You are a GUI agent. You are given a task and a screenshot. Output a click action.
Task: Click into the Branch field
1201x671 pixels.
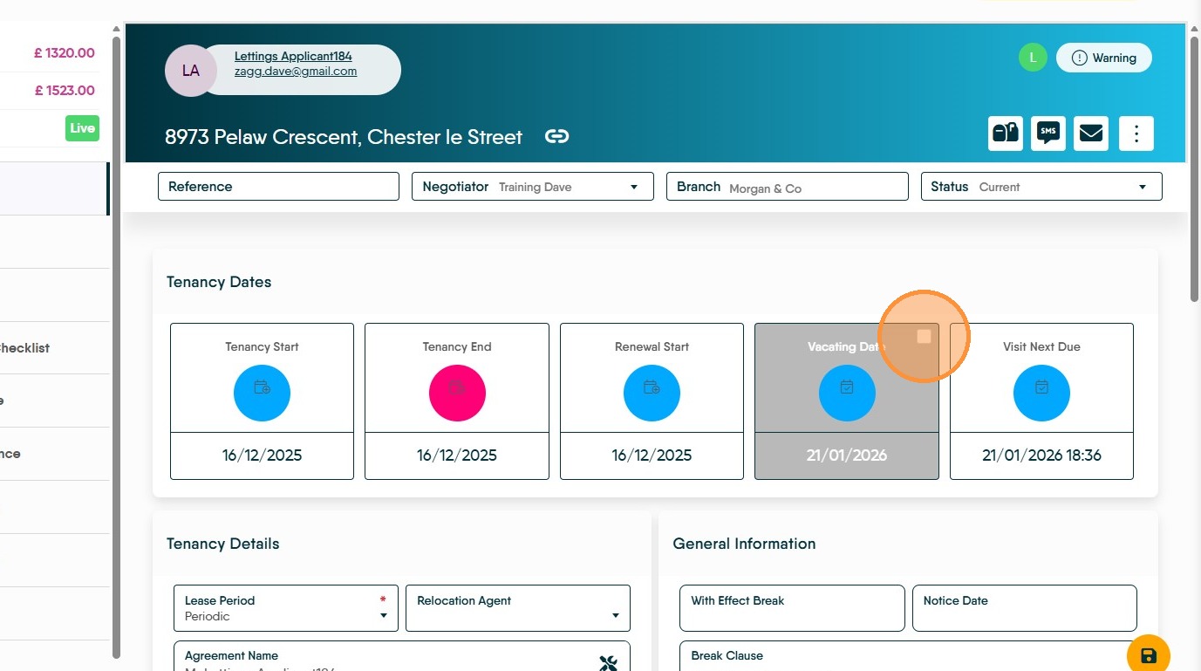tap(788, 187)
